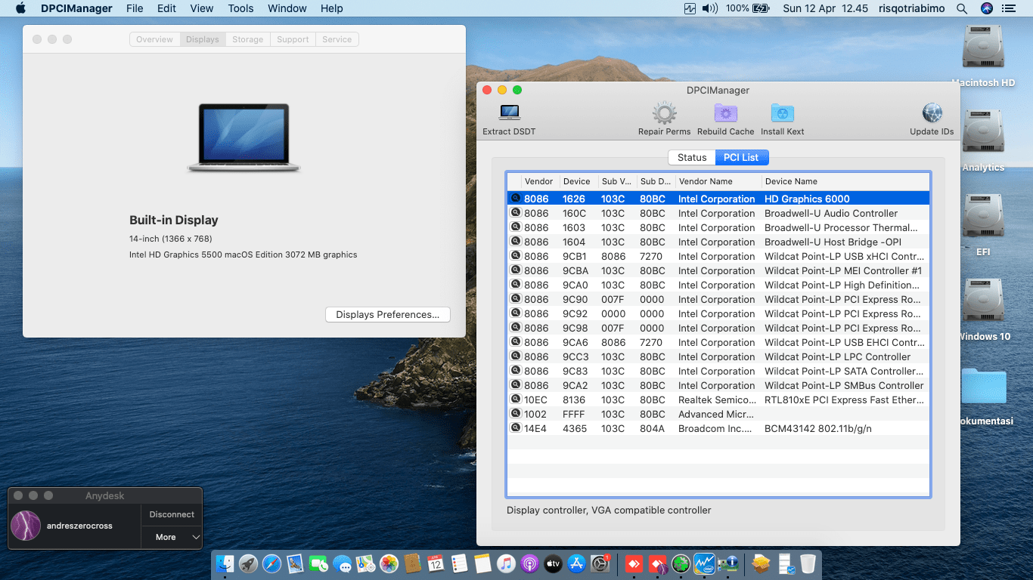This screenshot has width=1033, height=580.
Task: Click the andreszerocross avatar in Anydesk
Action: click(x=26, y=526)
